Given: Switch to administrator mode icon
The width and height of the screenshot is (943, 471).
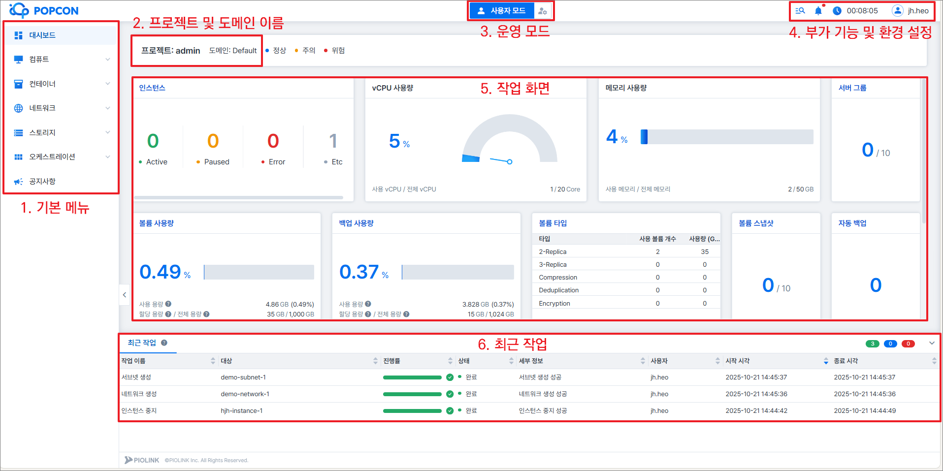Looking at the screenshot, I should (542, 11).
